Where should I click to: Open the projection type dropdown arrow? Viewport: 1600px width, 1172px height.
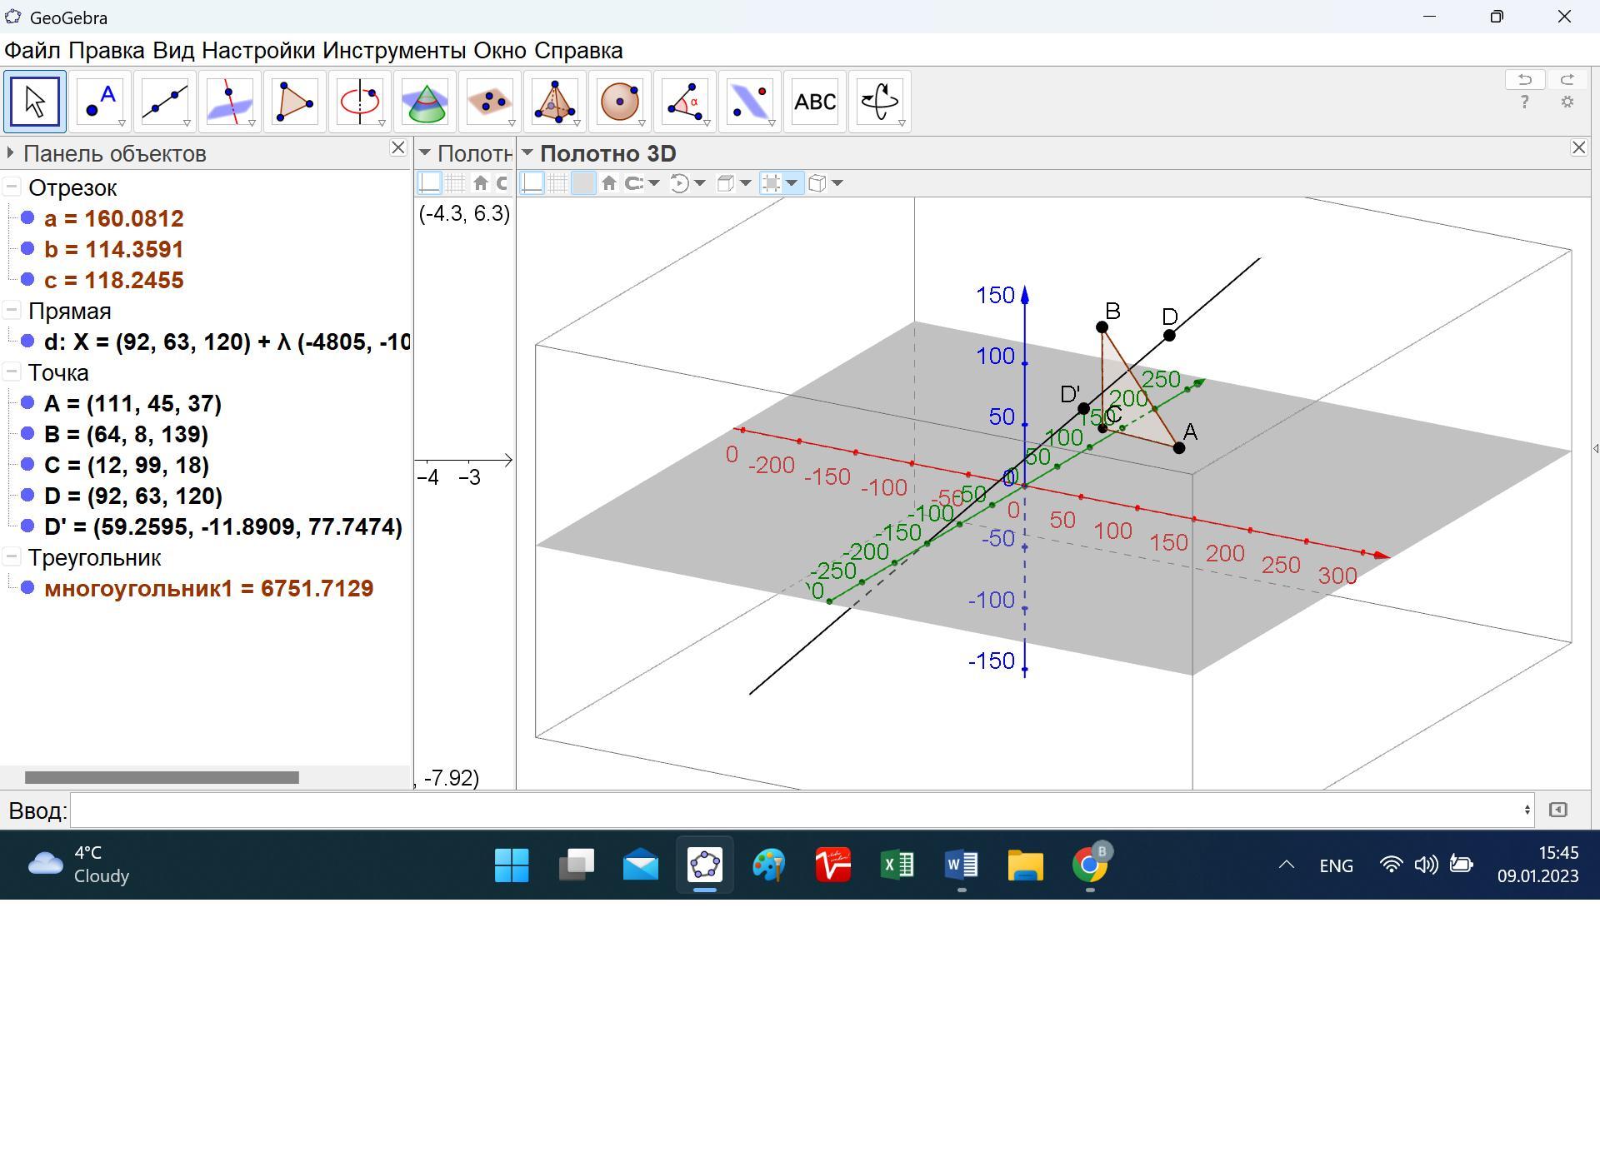837,183
